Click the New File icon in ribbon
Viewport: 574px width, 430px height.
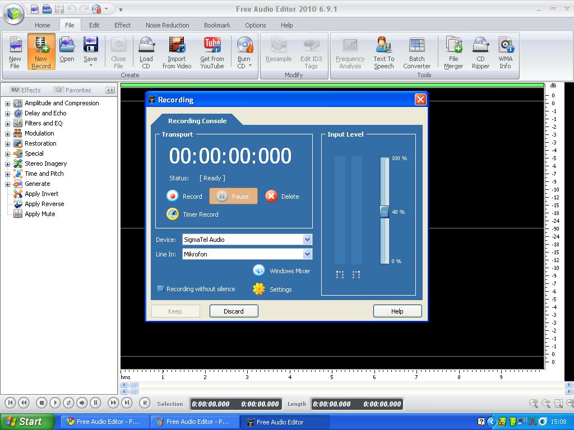(x=15, y=45)
